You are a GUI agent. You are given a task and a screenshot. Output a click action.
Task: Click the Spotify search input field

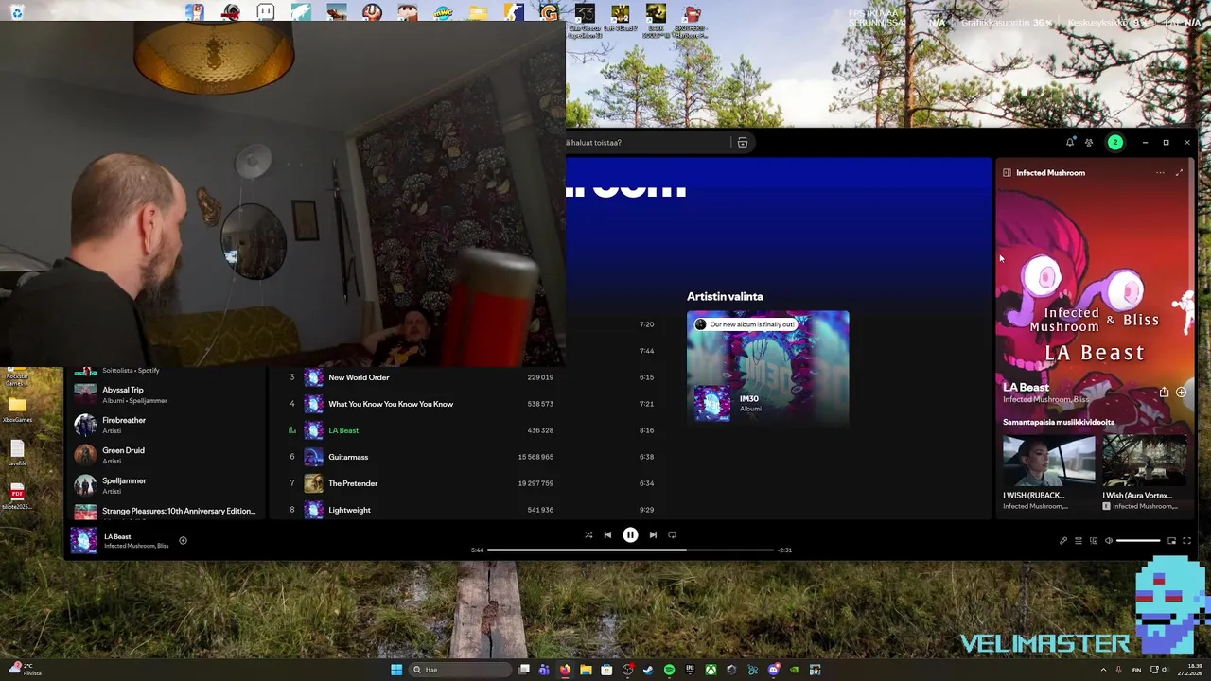[645, 143]
